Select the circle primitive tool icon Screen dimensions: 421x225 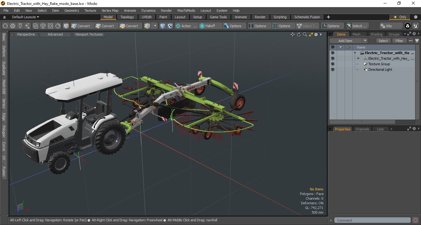point(5,26)
